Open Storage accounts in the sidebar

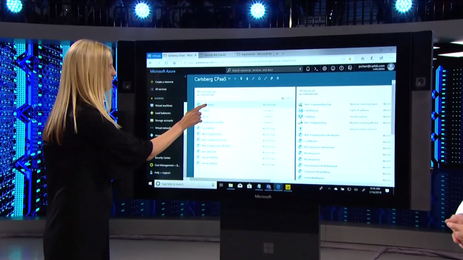click(161, 121)
